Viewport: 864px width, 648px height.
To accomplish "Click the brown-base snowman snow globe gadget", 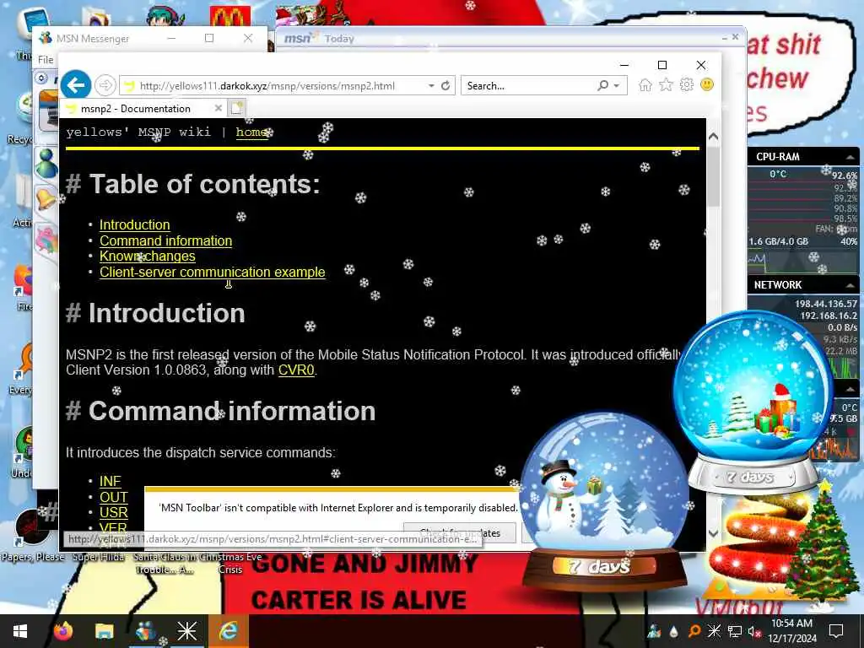I will click(604, 501).
